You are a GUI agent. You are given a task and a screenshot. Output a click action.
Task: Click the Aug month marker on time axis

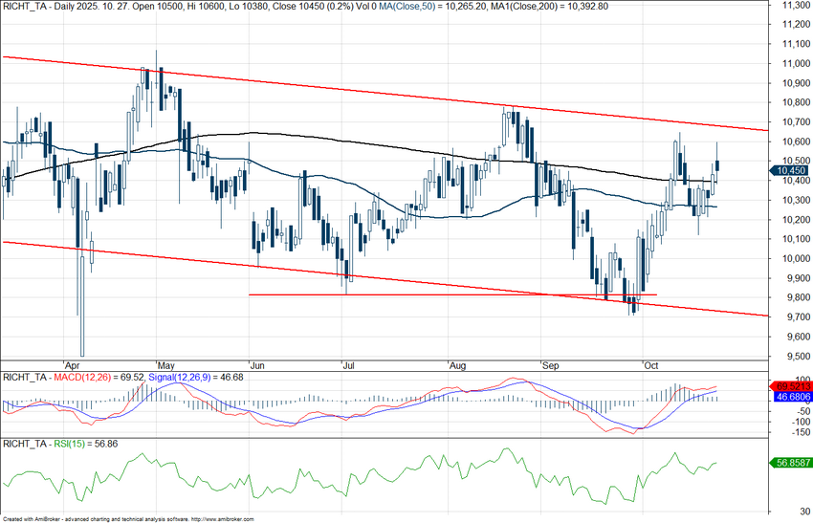click(x=456, y=364)
